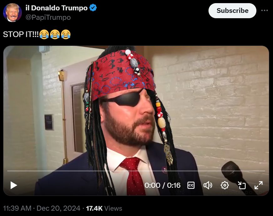273x216 pixels.
Task: Click the Dec 20, 2024 date
Action: (x=58, y=208)
